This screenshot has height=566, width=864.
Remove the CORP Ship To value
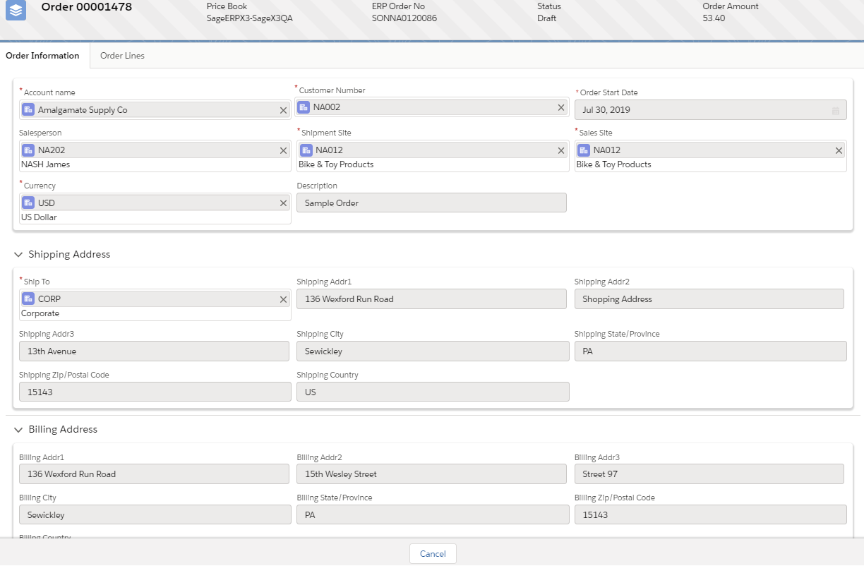tap(283, 299)
